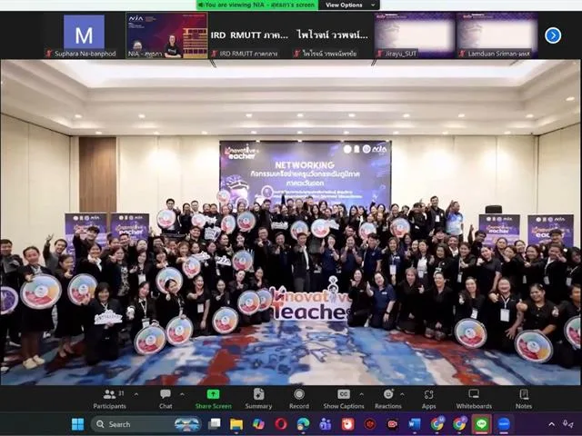
Task: Open the View Options dropdown
Action: pyautogui.click(x=349, y=5)
